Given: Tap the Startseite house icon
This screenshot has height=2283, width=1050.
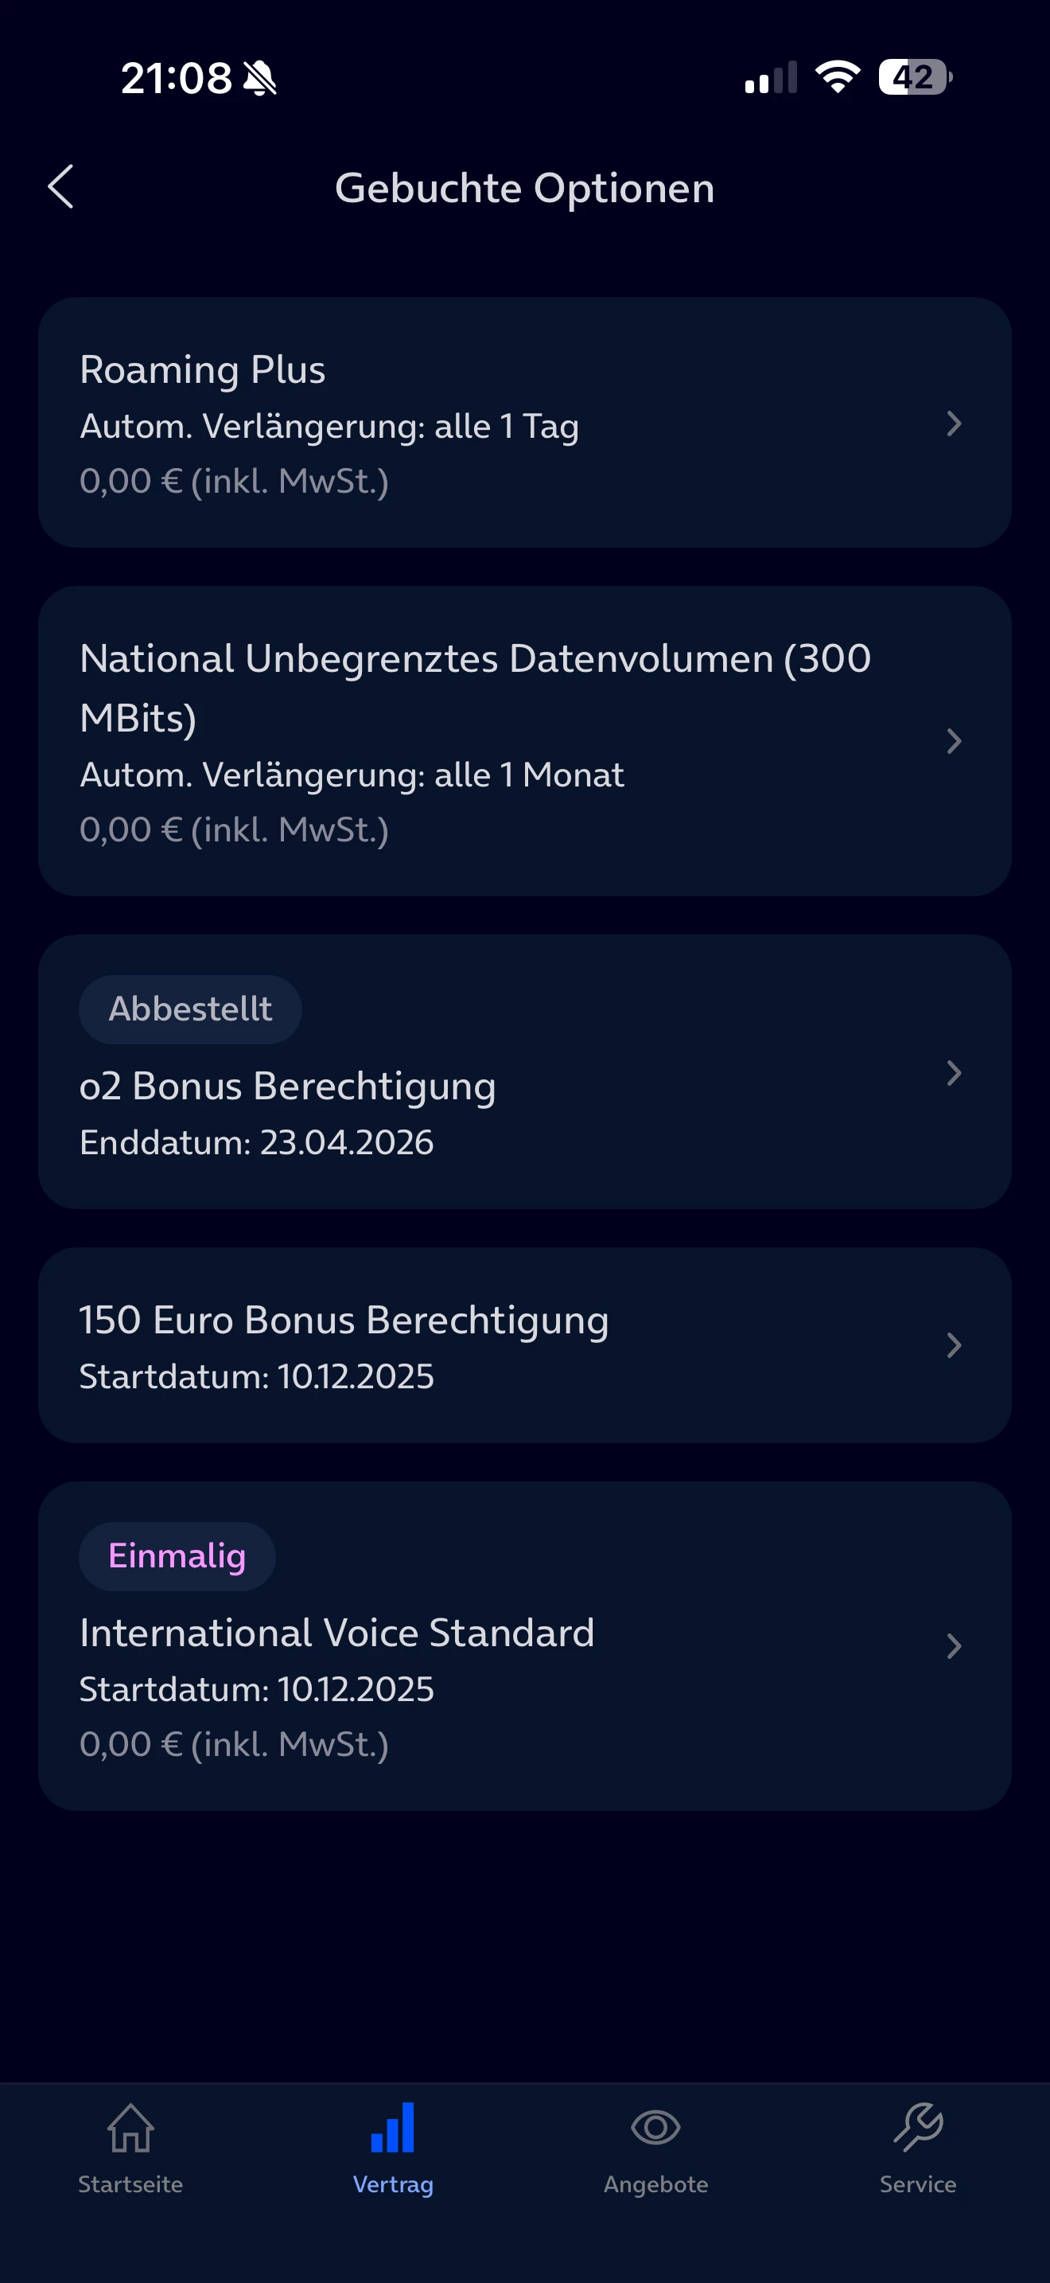Looking at the screenshot, I should [x=130, y=2127].
